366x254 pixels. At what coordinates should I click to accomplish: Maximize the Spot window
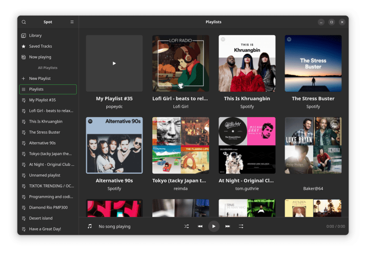[x=332, y=22]
